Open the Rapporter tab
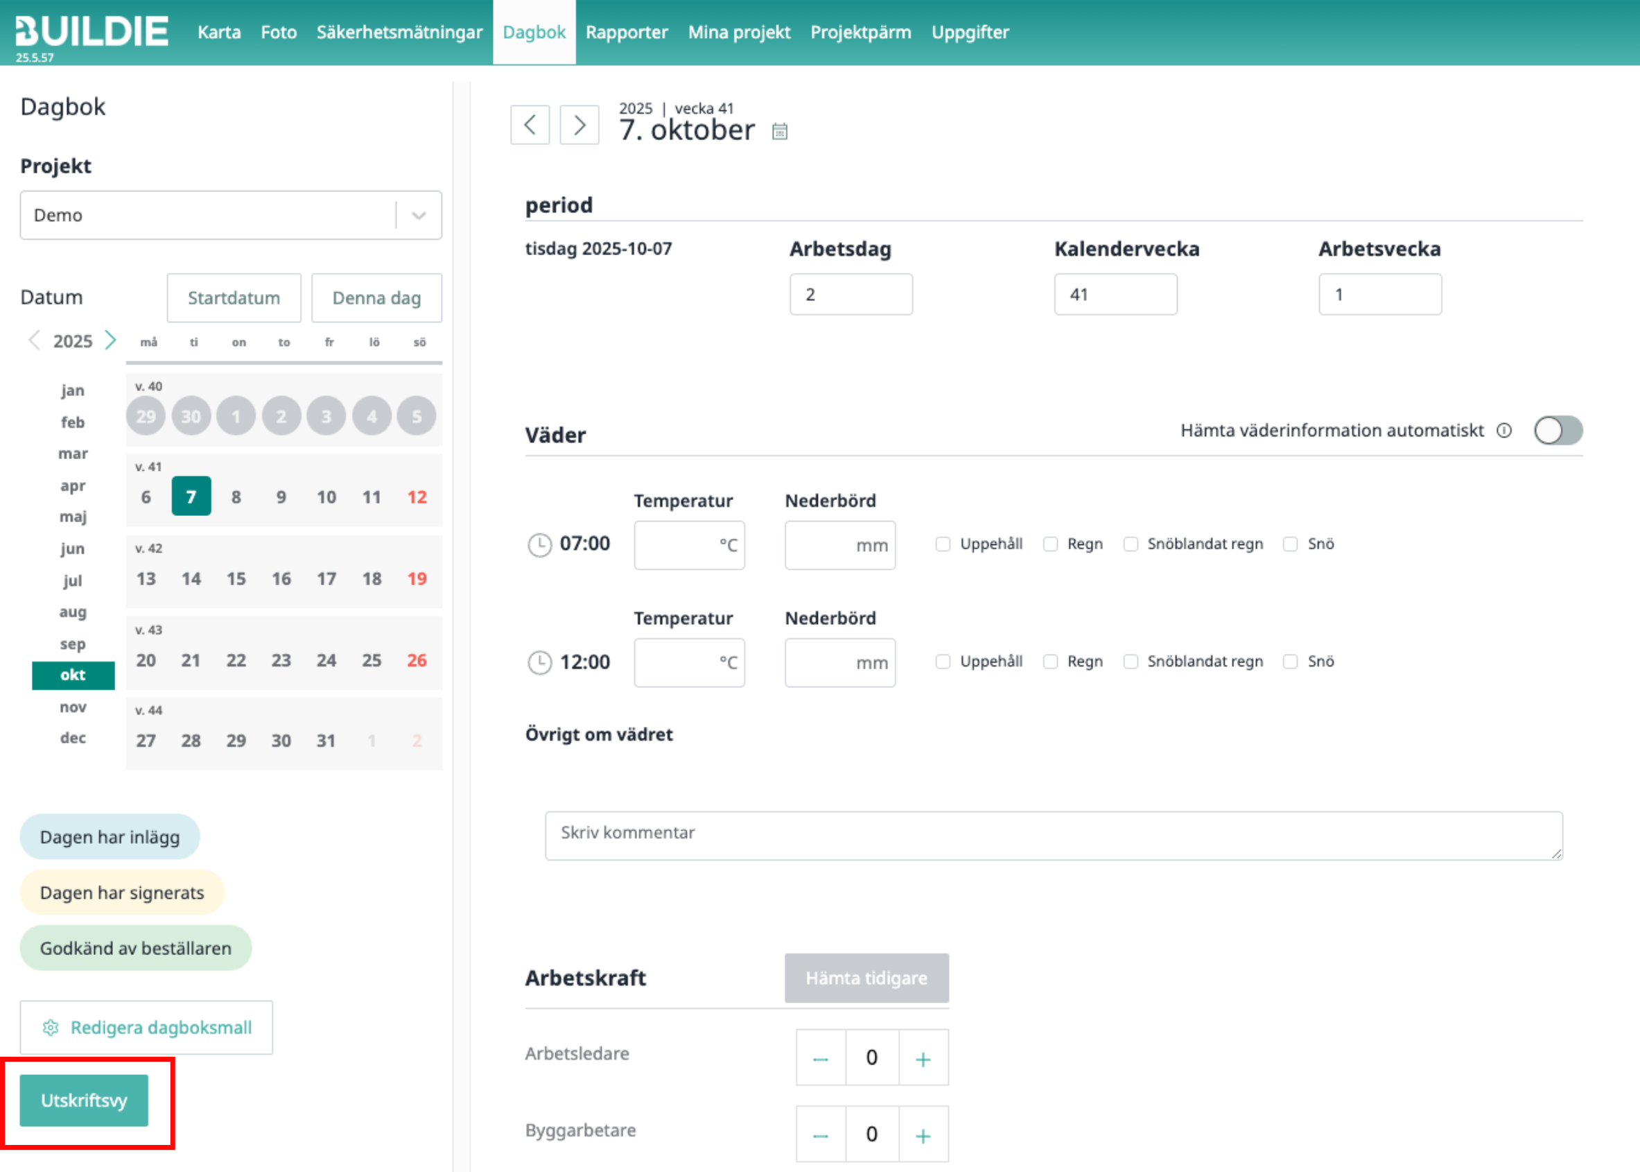The width and height of the screenshot is (1640, 1172). click(626, 33)
